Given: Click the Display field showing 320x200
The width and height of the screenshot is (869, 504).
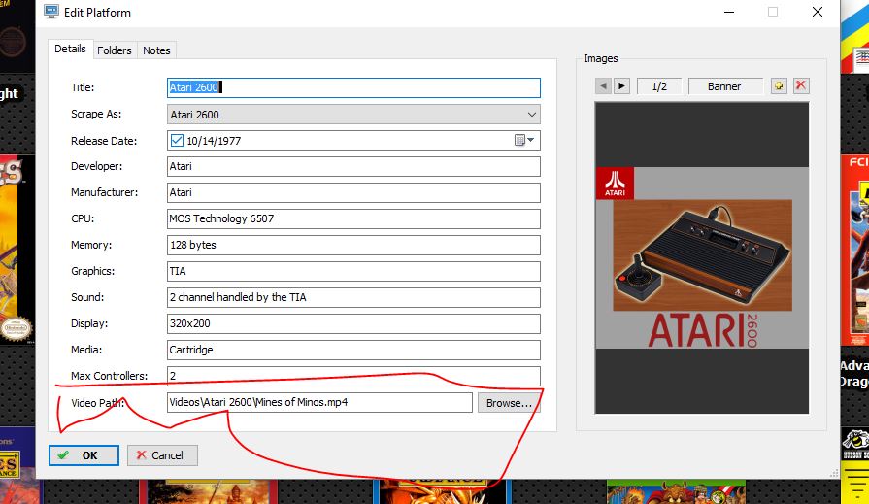Looking at the screenshot, I should click(x=353, y=323).
